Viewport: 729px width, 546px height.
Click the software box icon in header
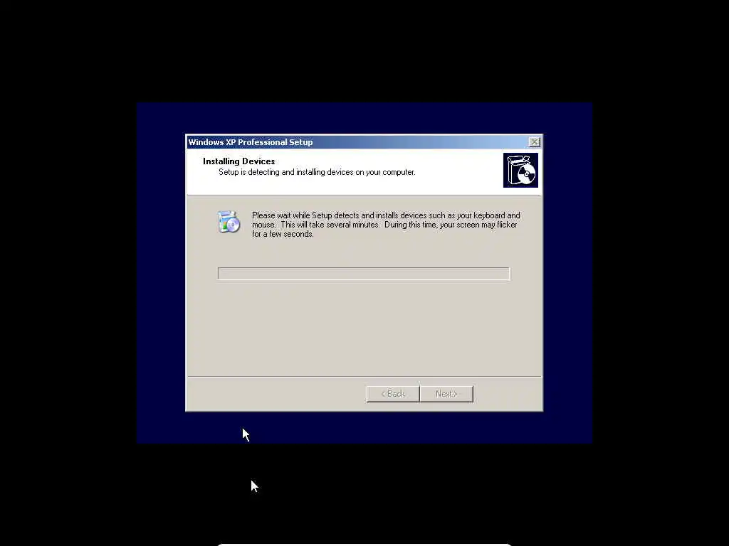click(x=520, y=171)
